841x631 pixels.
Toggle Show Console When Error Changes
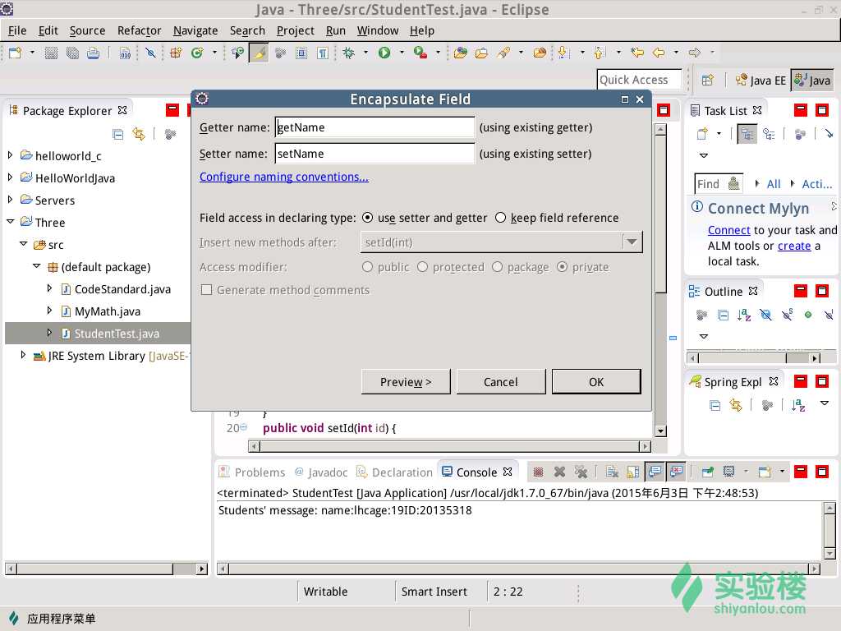click(677, 472)
